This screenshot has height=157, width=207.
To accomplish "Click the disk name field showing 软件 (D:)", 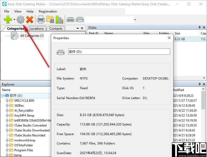I will point(119,51).
